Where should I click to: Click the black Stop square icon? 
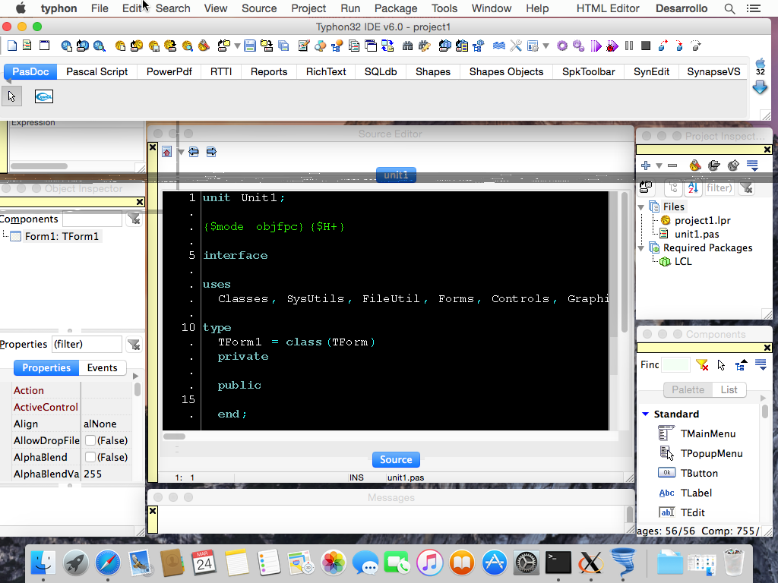pyautogui.click(x=646, y=46)
